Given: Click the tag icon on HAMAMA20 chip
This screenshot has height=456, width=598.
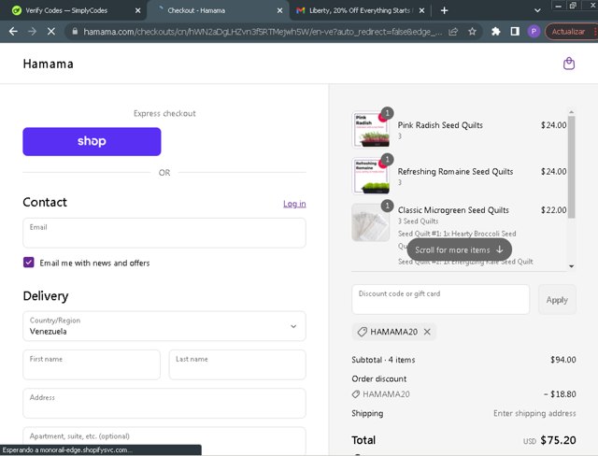Looking at the screenshot, I should click(362, 332).
